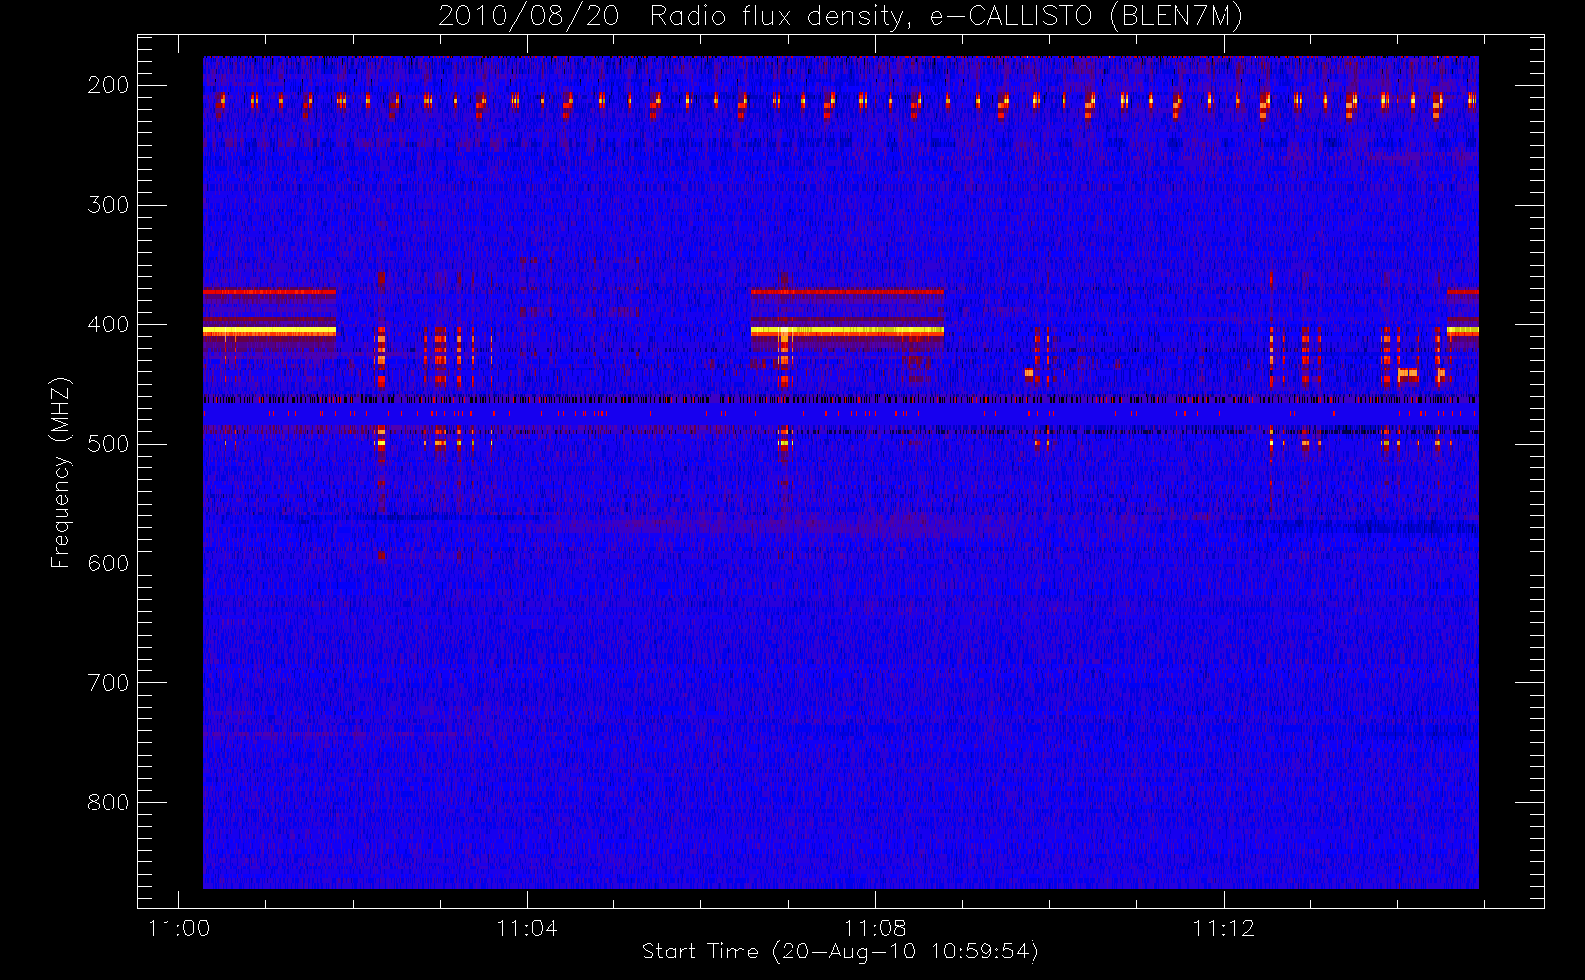Click the 11:00 time tick label
This screenshot has width=1585, height=980.
pos(178,928)
